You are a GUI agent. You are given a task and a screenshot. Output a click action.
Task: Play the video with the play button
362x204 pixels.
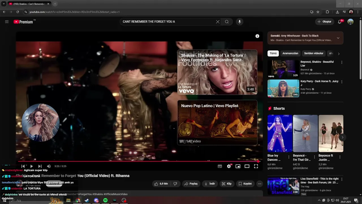pos(32,166)
